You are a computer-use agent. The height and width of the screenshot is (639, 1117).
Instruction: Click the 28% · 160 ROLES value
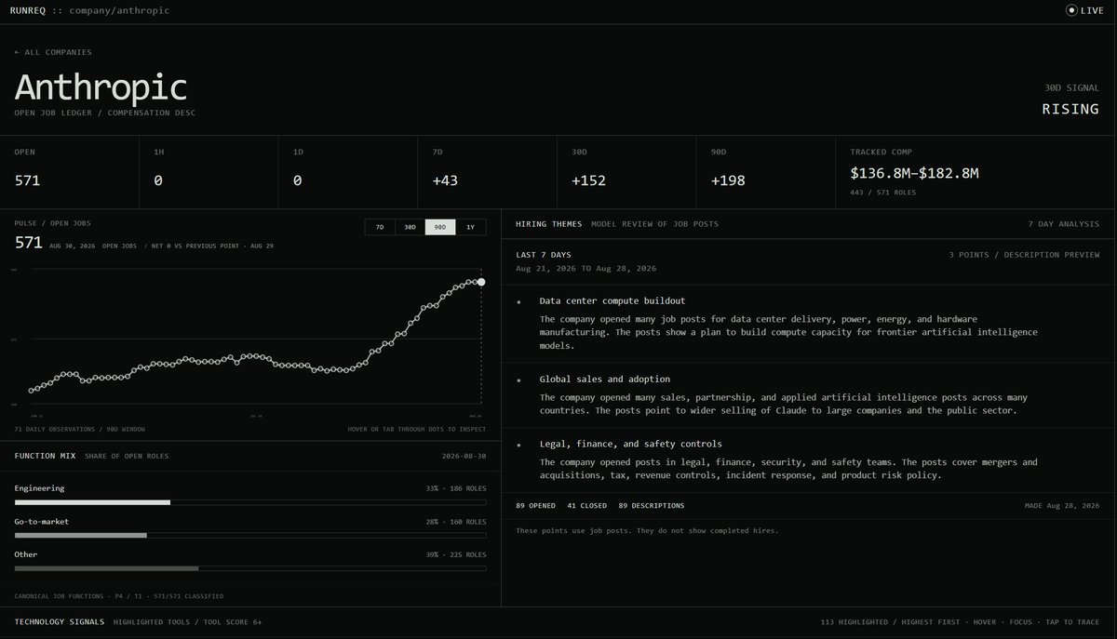tap(456, 522)
